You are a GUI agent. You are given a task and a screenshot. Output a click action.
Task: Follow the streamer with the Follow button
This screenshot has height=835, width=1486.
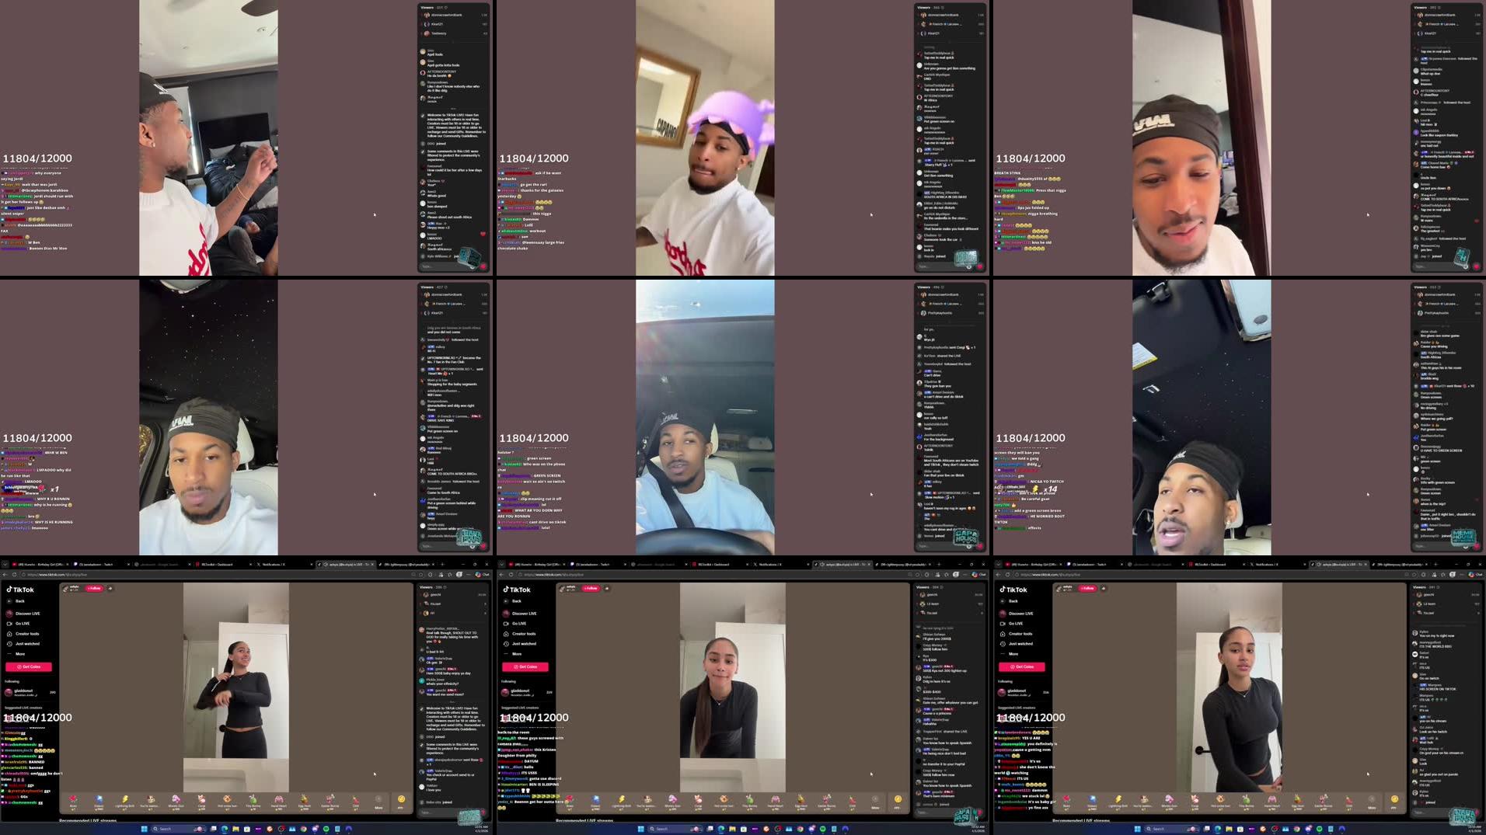point(94,589)
